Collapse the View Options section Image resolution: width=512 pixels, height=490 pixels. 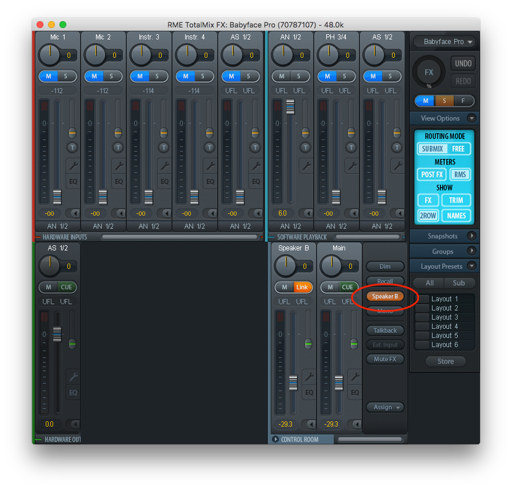(471, 118)
